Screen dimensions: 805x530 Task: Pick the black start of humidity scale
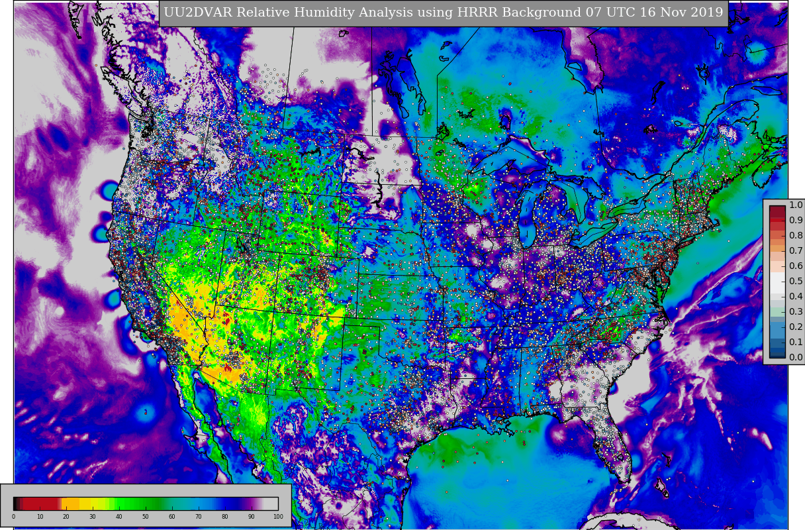[x=15, y=503]
